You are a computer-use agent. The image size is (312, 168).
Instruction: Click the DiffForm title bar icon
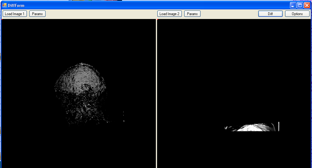tap(4, 5)
